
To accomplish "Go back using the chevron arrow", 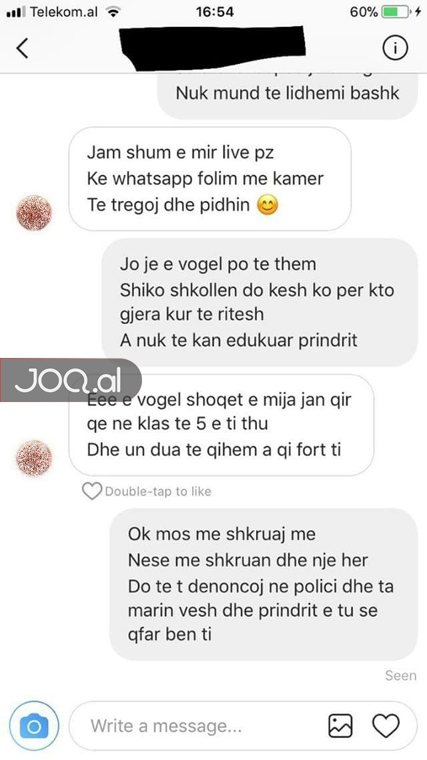I will (22, 48).
